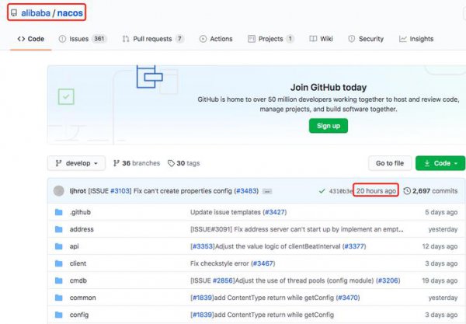Open the nacos repository link
Screen dimensions: 466x324
pyautogui.click(x=70, y=13)
